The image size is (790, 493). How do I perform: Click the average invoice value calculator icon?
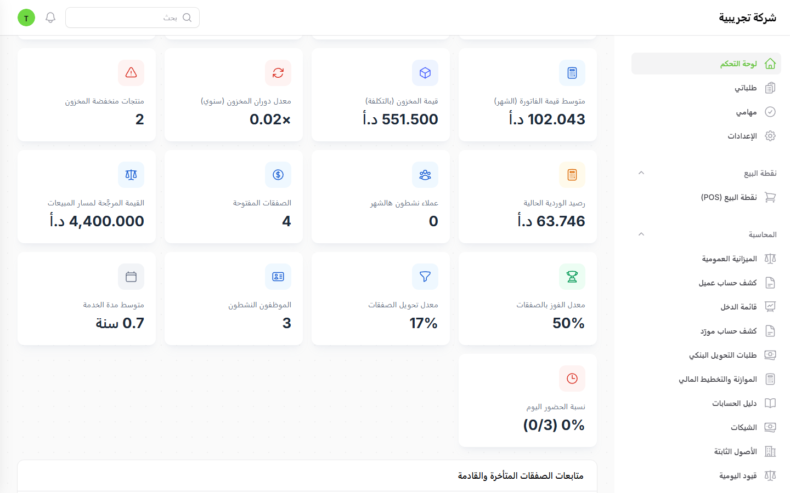pos(572,73)
